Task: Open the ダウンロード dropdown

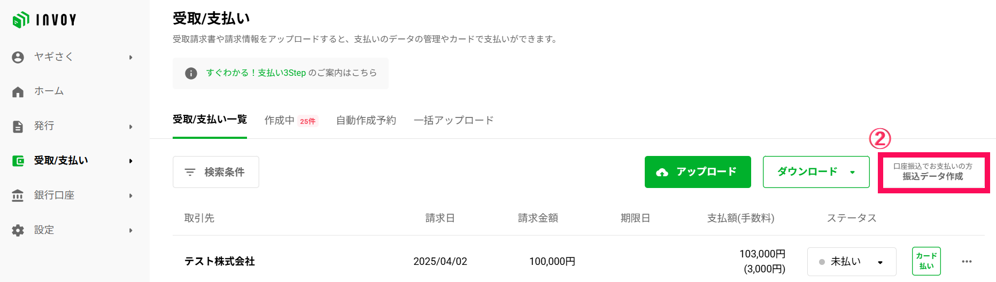Action: pyautogui.click(x=816, y=172)
